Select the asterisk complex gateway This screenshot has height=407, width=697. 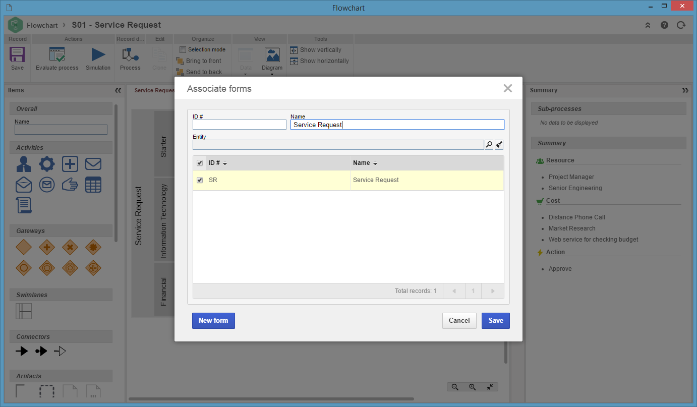click(93, 247)
